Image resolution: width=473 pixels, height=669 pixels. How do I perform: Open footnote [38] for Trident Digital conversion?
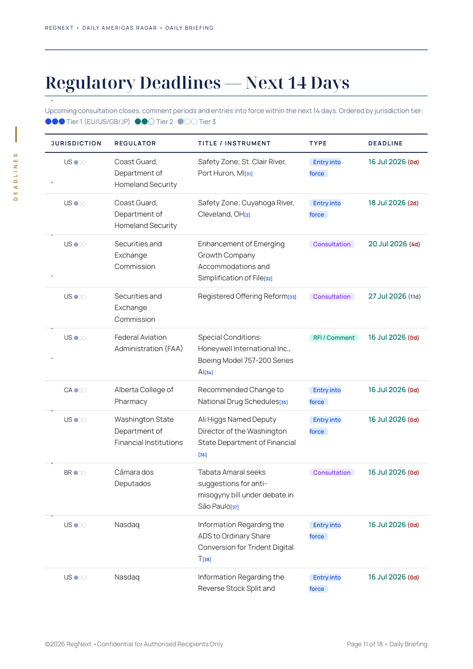click(207, 560)
